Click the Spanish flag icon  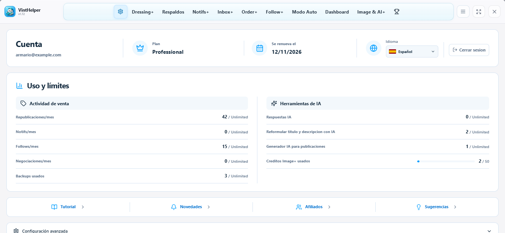click(392, 51)
